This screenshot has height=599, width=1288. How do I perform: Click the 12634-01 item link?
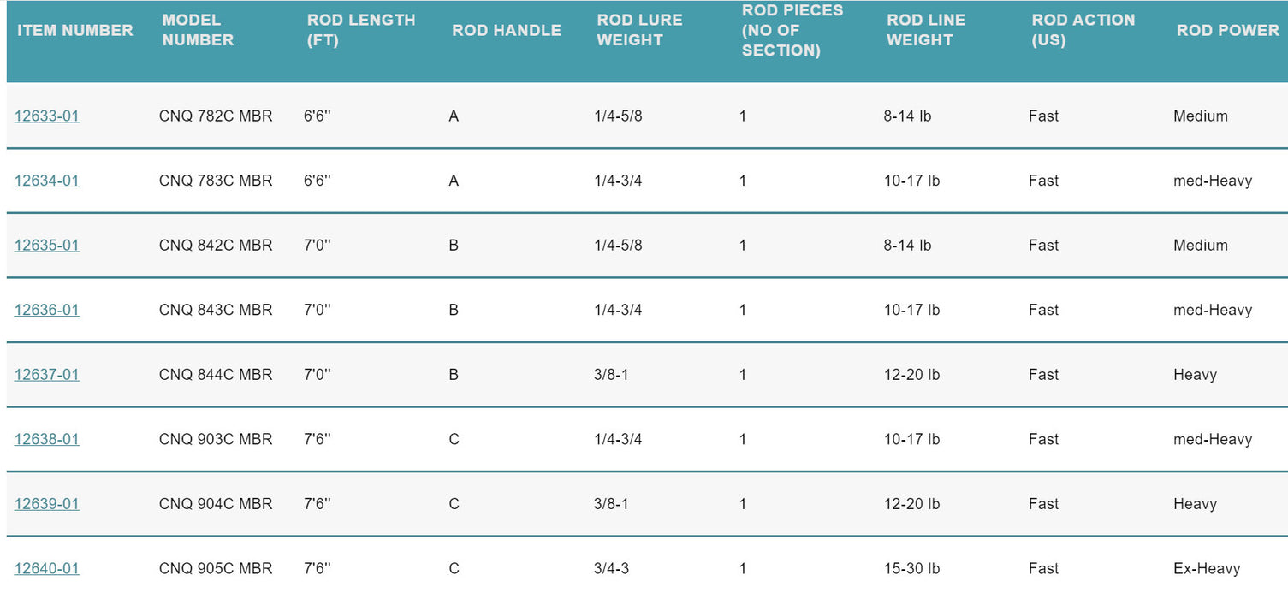point(47,181)
